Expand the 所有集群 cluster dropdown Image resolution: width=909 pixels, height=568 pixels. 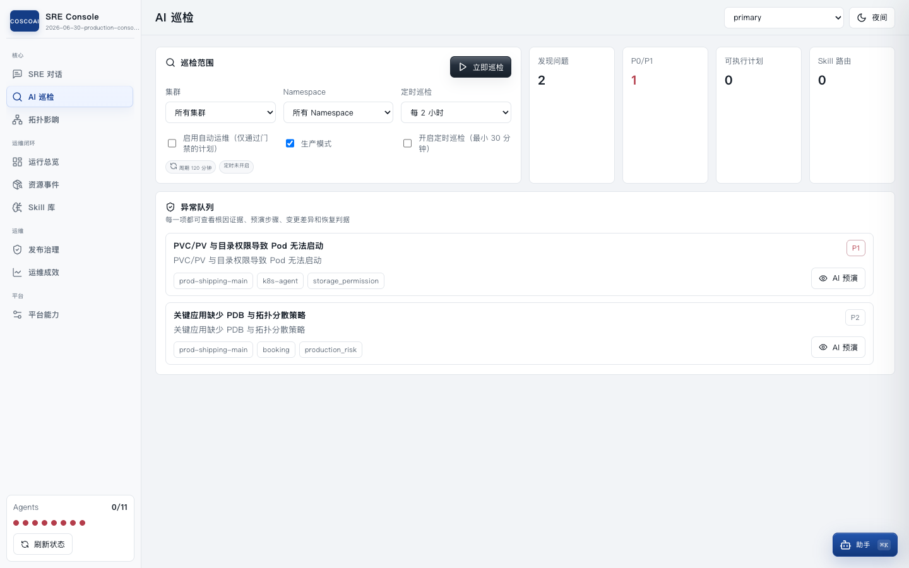point(220,112)
